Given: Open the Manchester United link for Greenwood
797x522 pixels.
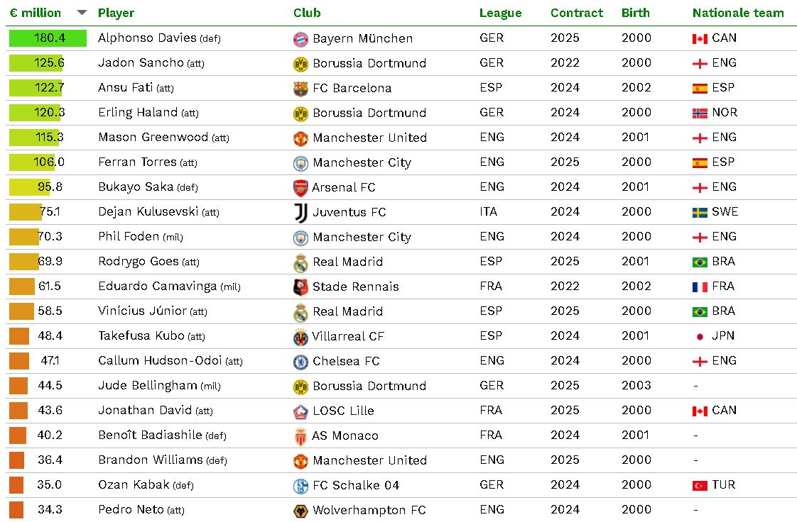Looking at the screenshot, I should [369, 138].
